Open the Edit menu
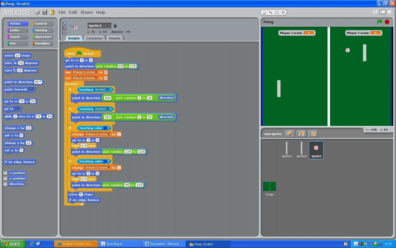The height and width of the screenshot is (248, 396). pos(73,12)
